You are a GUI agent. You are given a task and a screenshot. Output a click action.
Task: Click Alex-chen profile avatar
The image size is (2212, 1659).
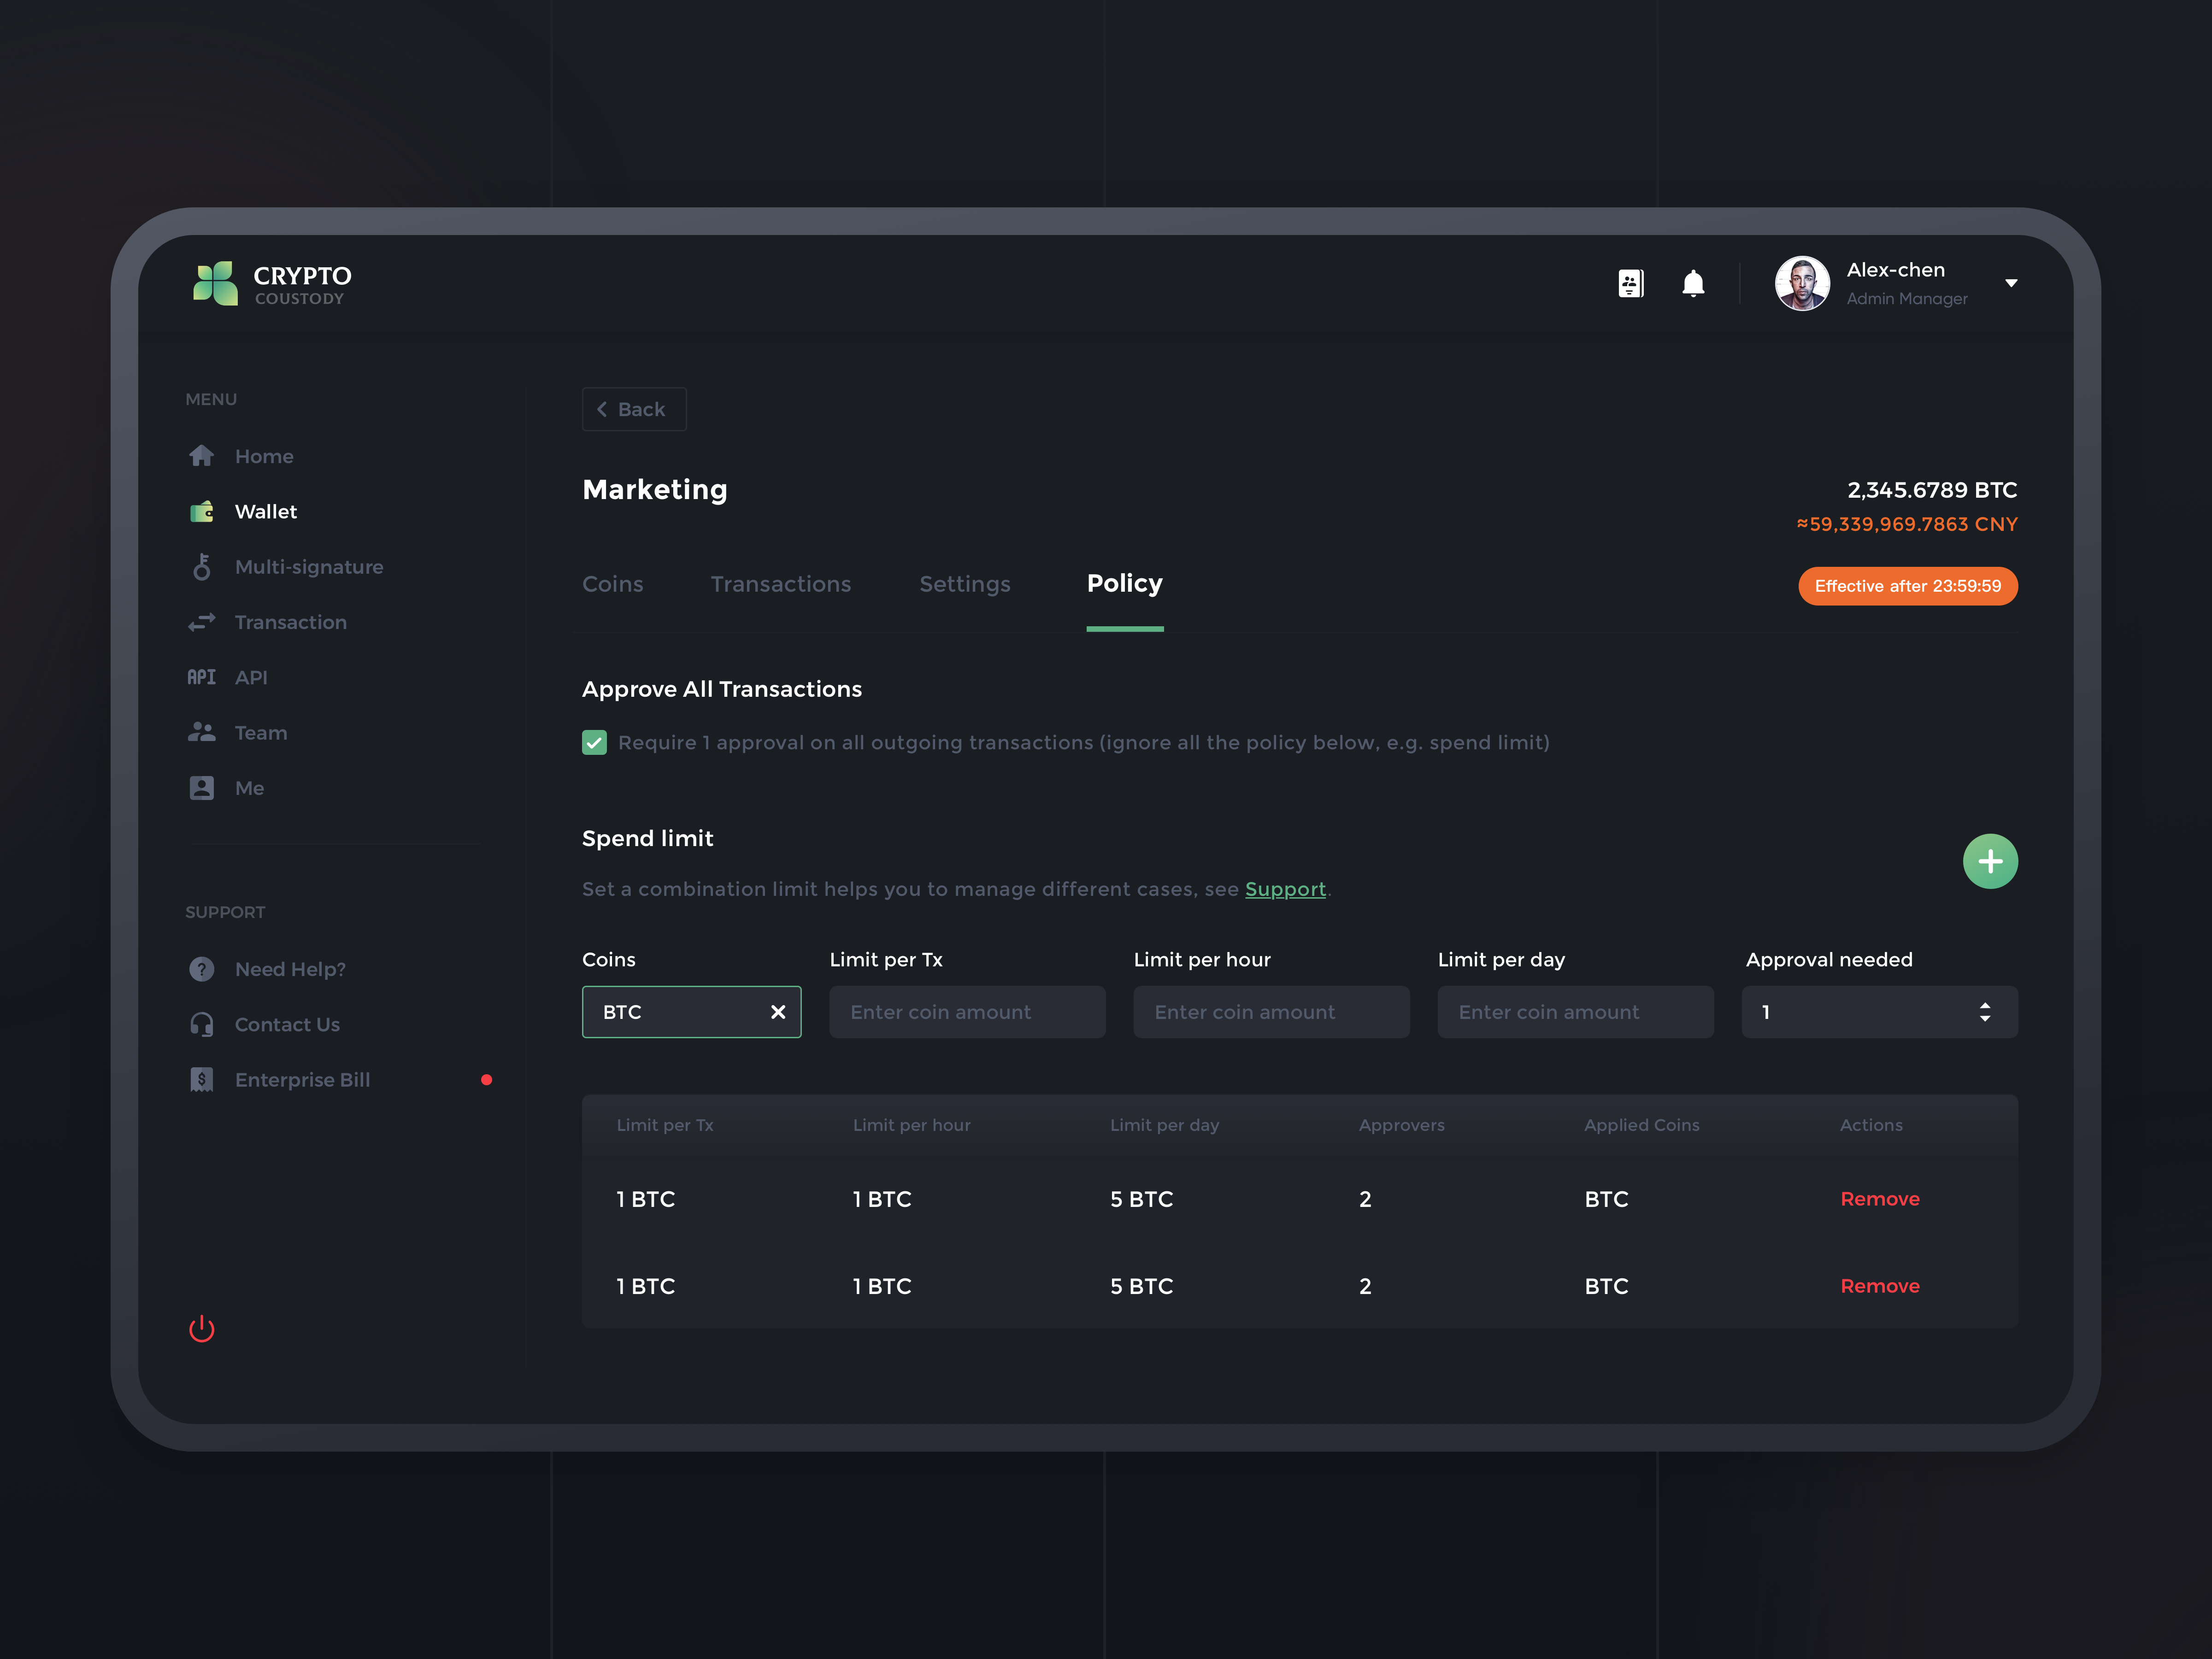pos(1801,284)
